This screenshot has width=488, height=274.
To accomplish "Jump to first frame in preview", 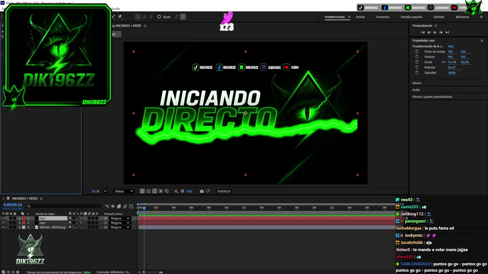I will coord(423,32).
